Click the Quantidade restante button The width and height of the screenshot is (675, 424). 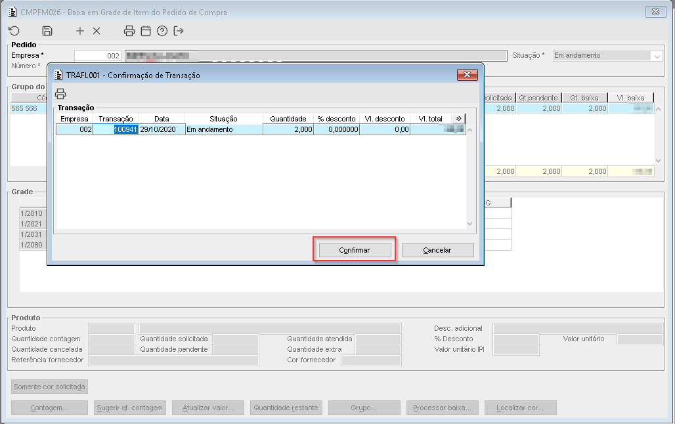[x=286, y=408]
